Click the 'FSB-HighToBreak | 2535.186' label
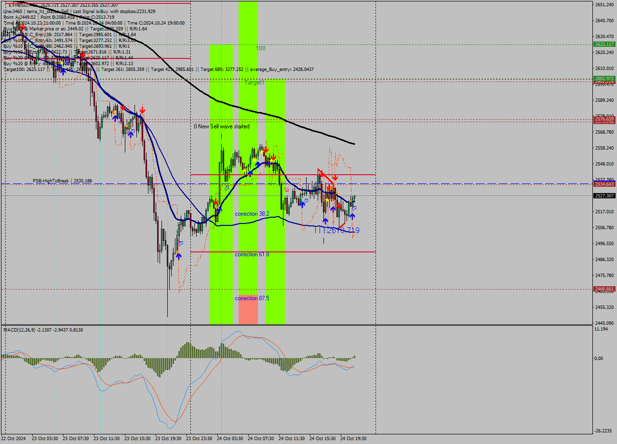 point(62,180)
